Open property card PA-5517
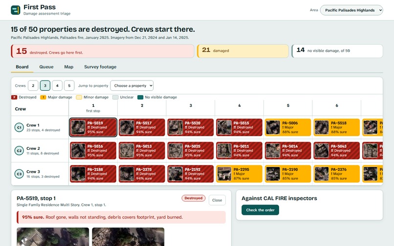This screenshot has height=246, width=394. [x=142, y=127]
